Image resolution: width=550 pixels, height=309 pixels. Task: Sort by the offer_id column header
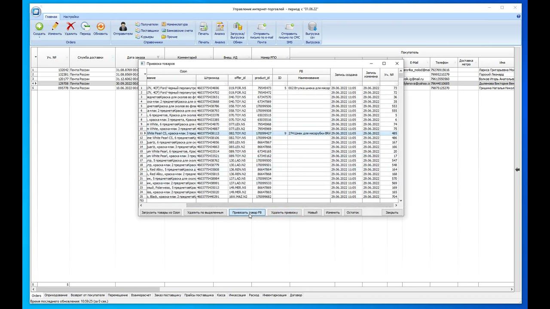pos(240,78)
